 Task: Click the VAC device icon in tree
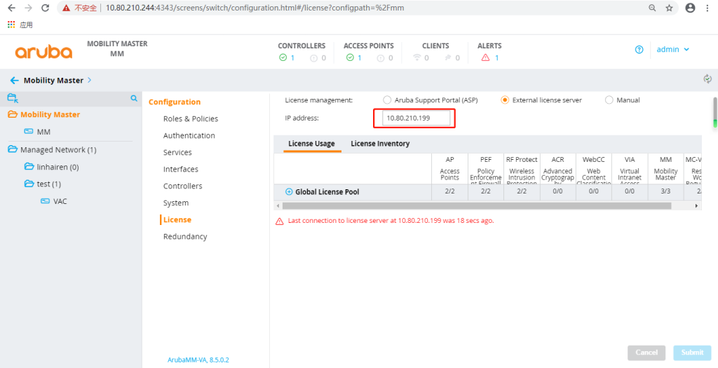click(x=45, y=201)
